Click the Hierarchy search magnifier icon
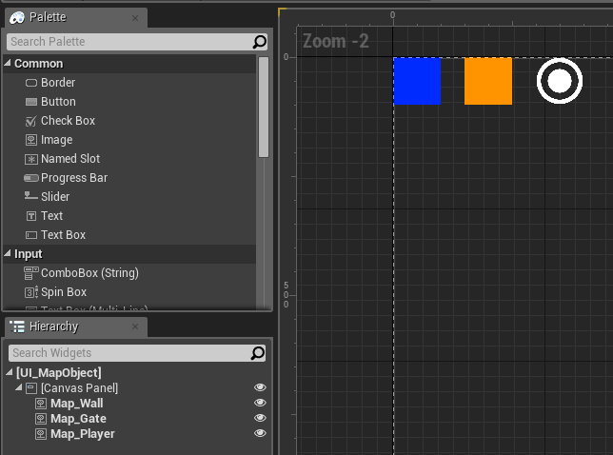The height and width of the screenshot is (455, 613). click(258, 353)
